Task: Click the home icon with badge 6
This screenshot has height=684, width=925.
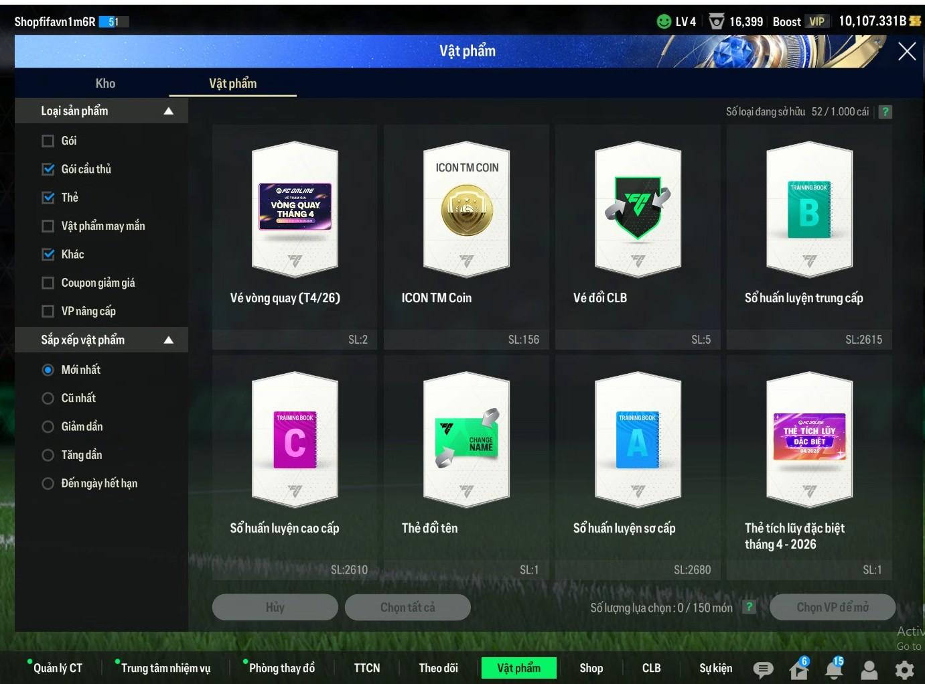Action: 798,669
